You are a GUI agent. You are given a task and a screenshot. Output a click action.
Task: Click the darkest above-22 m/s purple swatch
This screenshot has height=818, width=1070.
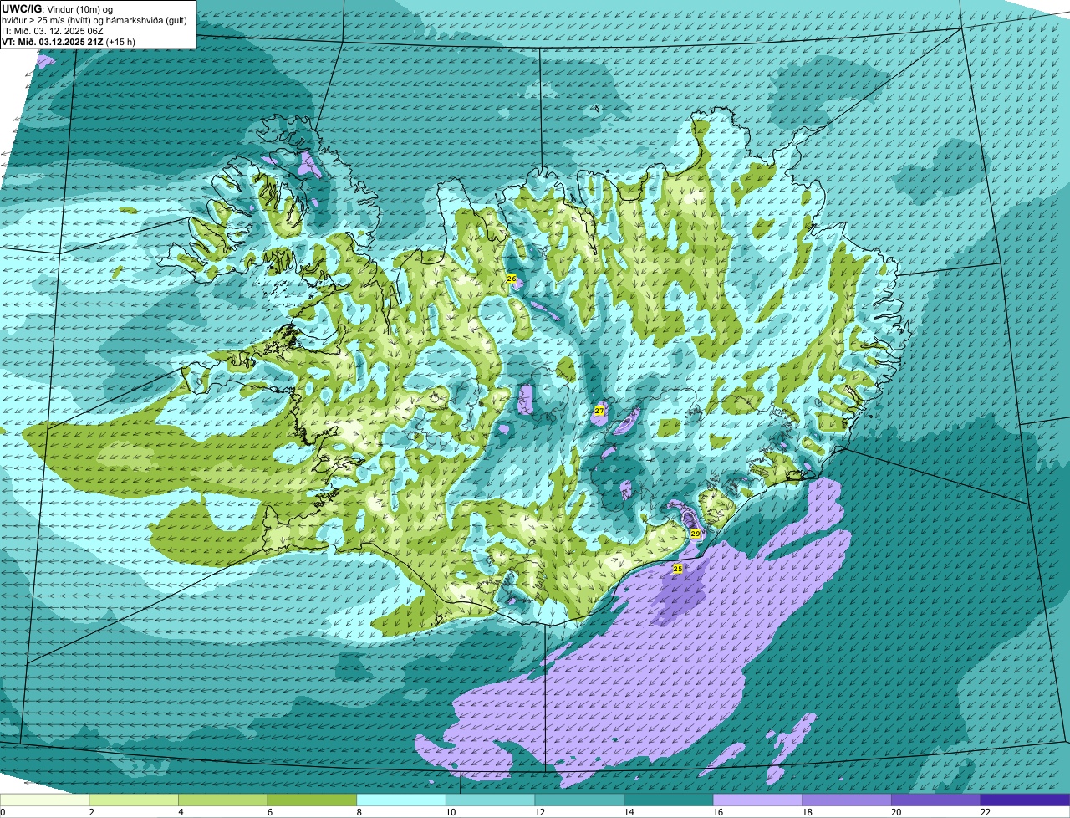1025,800
